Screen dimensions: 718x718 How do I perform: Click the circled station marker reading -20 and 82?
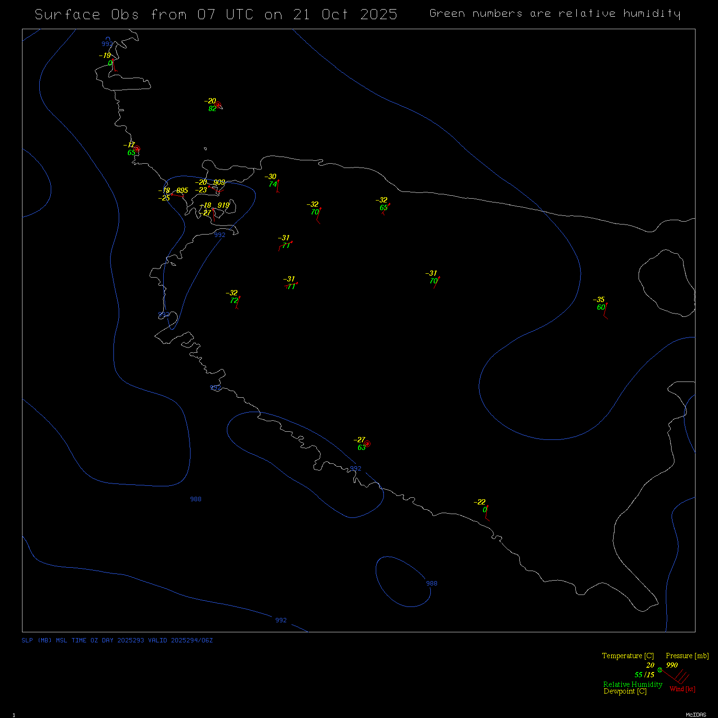click(x=218, y=104)
